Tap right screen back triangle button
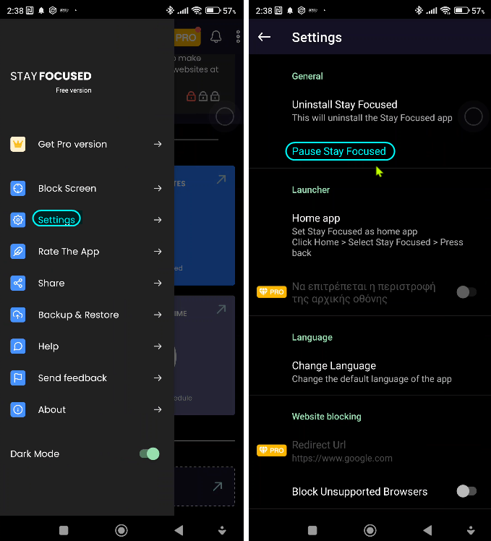This screenshot has height=541, width=491. pyautogui.click(x=427, y=530)
